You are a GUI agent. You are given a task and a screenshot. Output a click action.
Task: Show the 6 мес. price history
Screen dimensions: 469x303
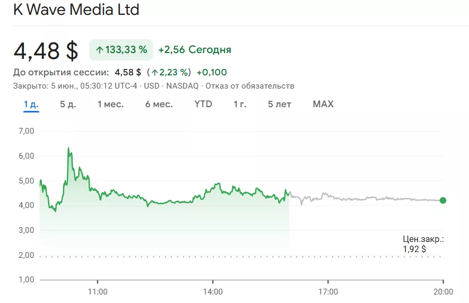coord(159,104)
